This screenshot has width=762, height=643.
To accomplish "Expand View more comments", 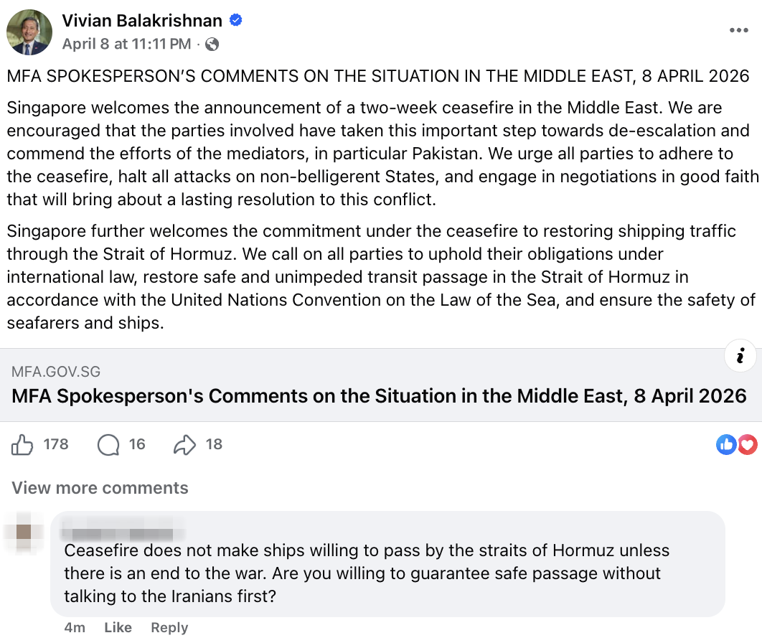I will tap(100, 488).
